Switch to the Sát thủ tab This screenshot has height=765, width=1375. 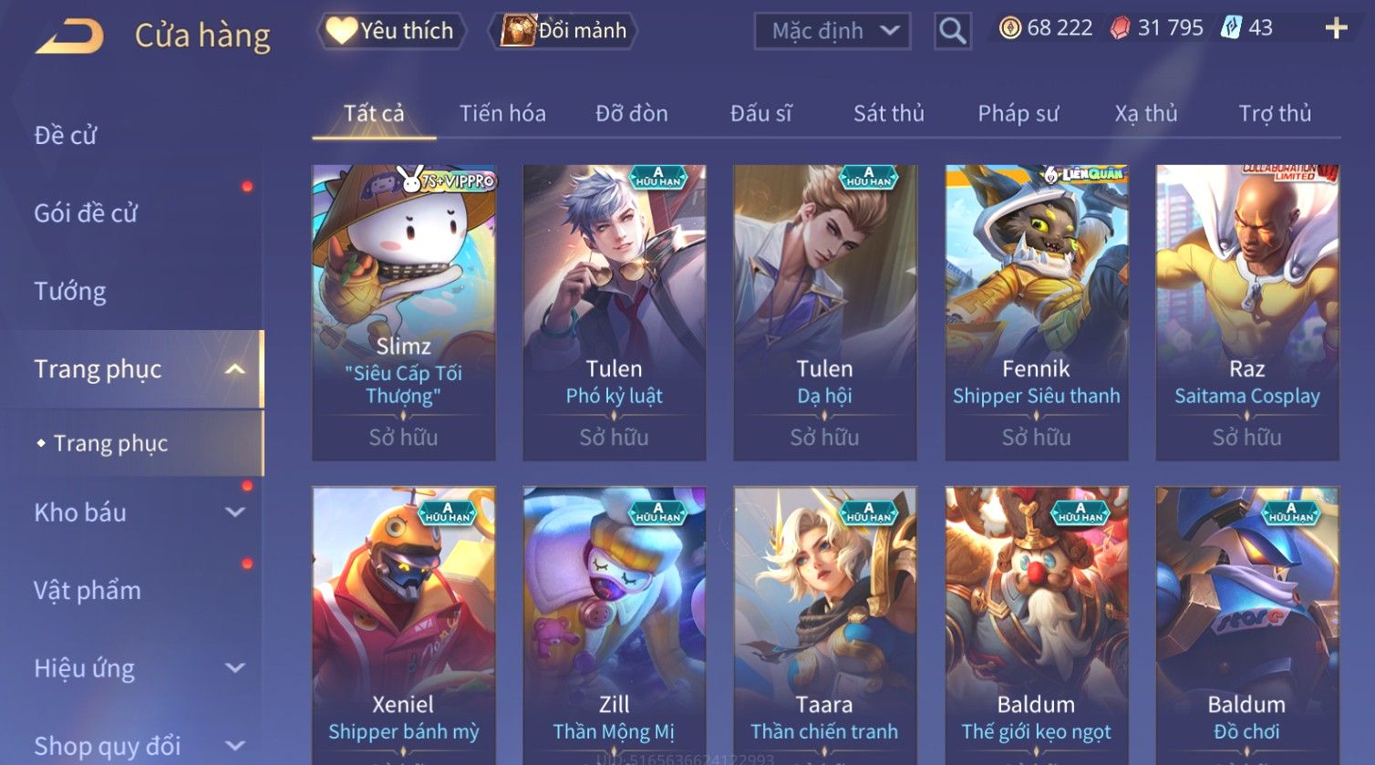[x=889, y=113]
